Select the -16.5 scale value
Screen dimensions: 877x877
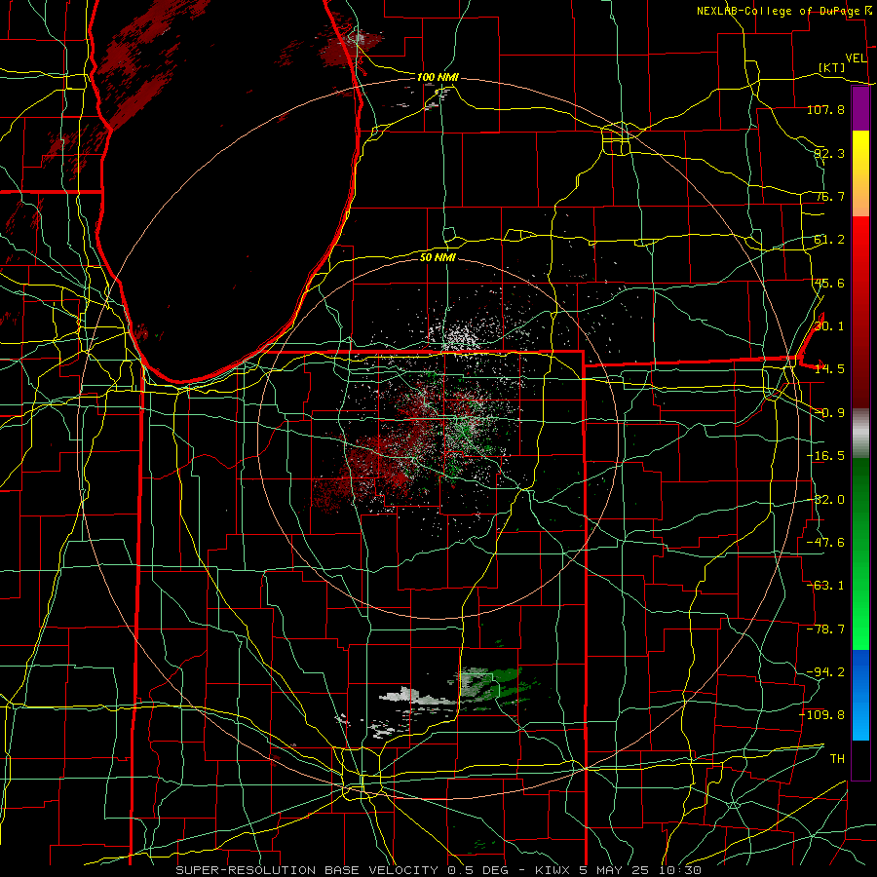coord(825,456)
